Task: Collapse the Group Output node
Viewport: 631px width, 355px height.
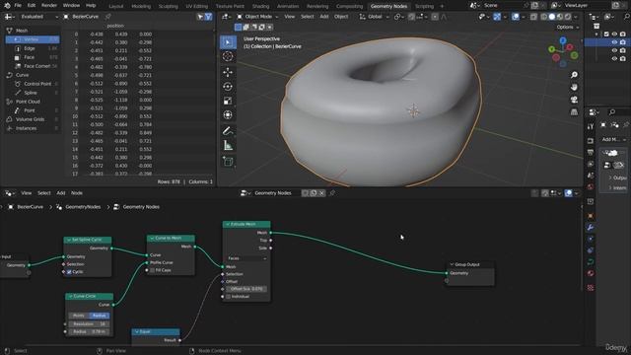Action: (452, 264)
